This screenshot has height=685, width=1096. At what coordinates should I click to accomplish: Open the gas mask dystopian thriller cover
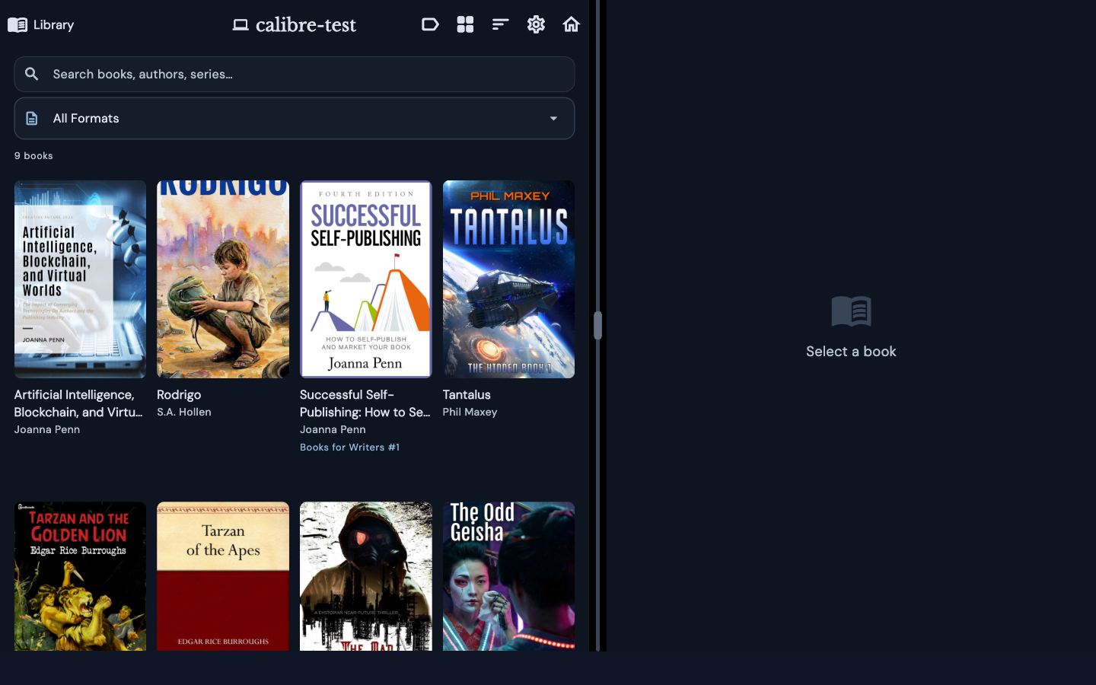click(366, 576)
